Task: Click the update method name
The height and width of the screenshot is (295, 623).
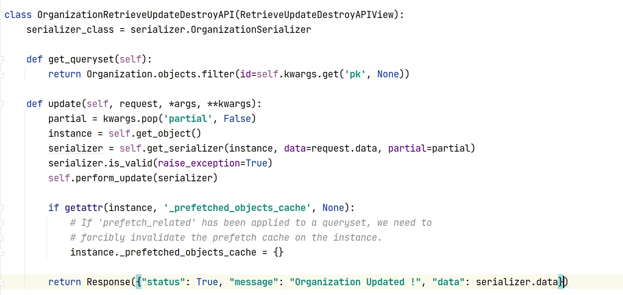Action: (65, 104)
